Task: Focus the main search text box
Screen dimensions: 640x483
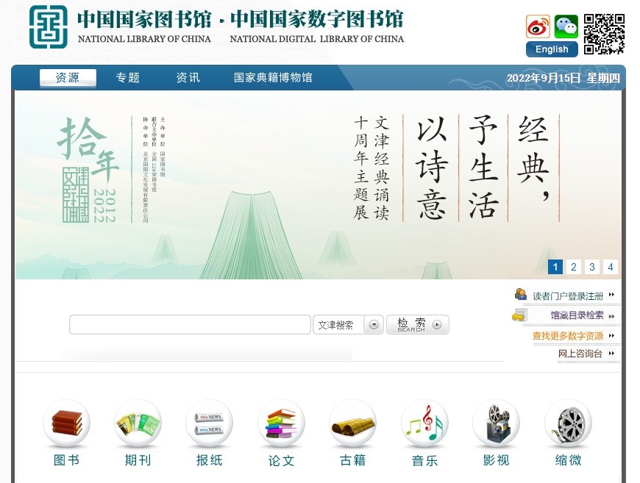Action: coord(191,325)
